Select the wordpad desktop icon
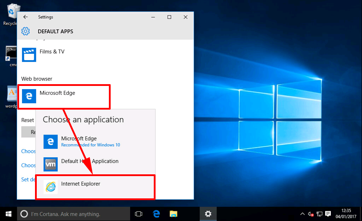362x221 pixels. 11,97
